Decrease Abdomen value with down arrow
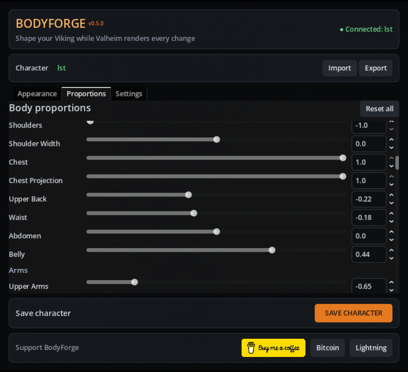 point(391,240)
